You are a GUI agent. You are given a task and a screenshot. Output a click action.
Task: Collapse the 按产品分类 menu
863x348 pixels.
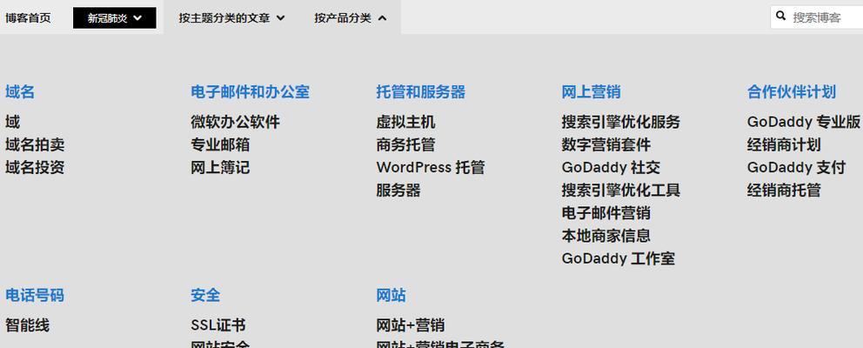[x=351, y=18]
